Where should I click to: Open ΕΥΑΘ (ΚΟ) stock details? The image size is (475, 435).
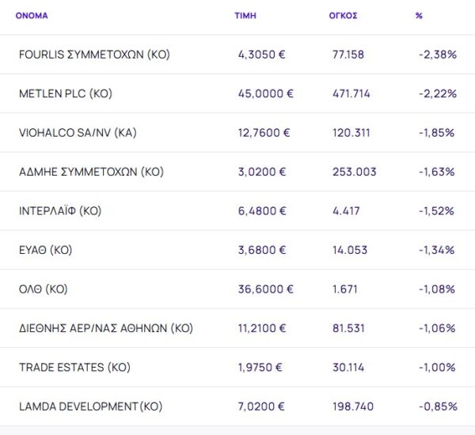pos(45,250)
